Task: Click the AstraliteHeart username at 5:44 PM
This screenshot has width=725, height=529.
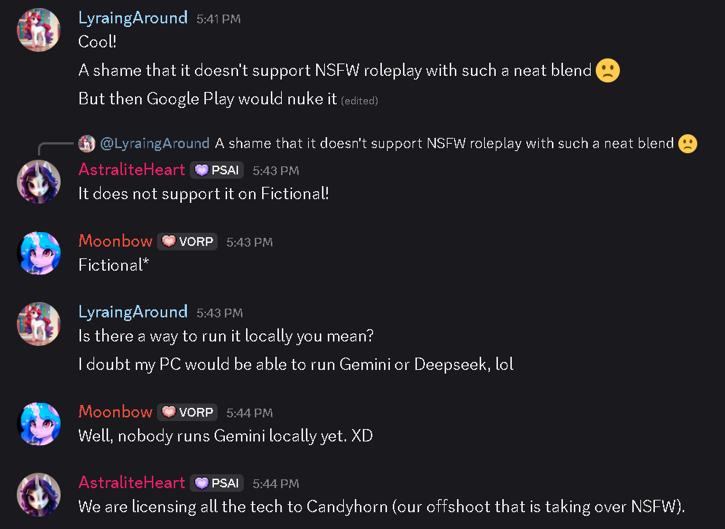Action: pos(131,483)
